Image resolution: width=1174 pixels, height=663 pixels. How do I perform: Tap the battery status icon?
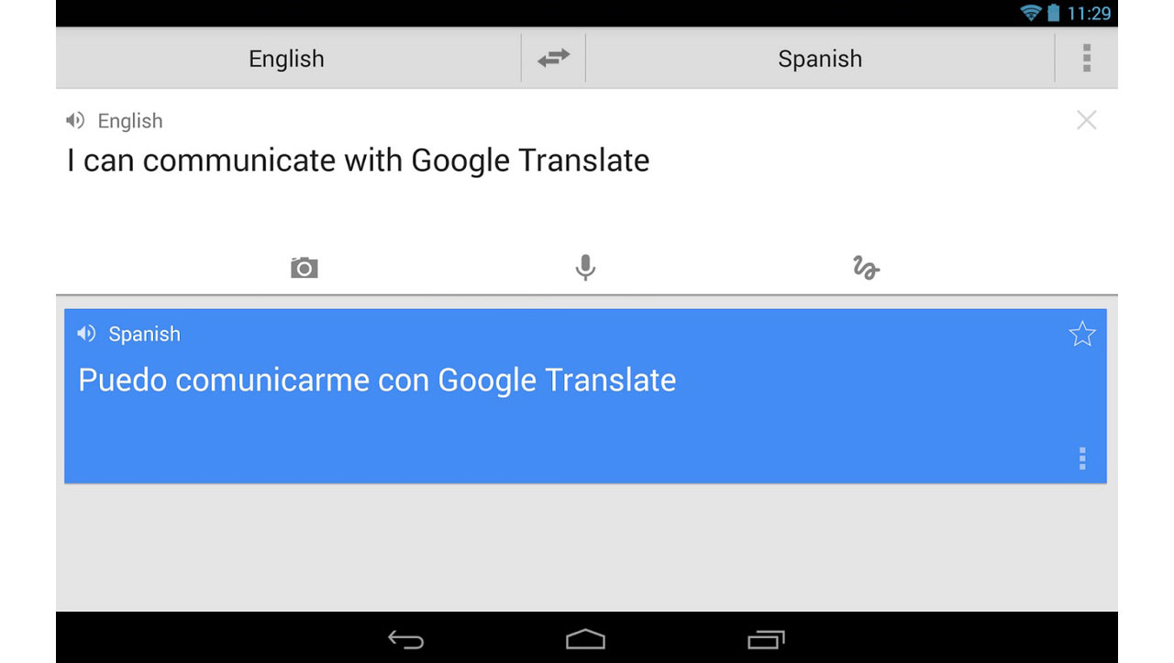pyautogui.click(x=1053, y=13)
